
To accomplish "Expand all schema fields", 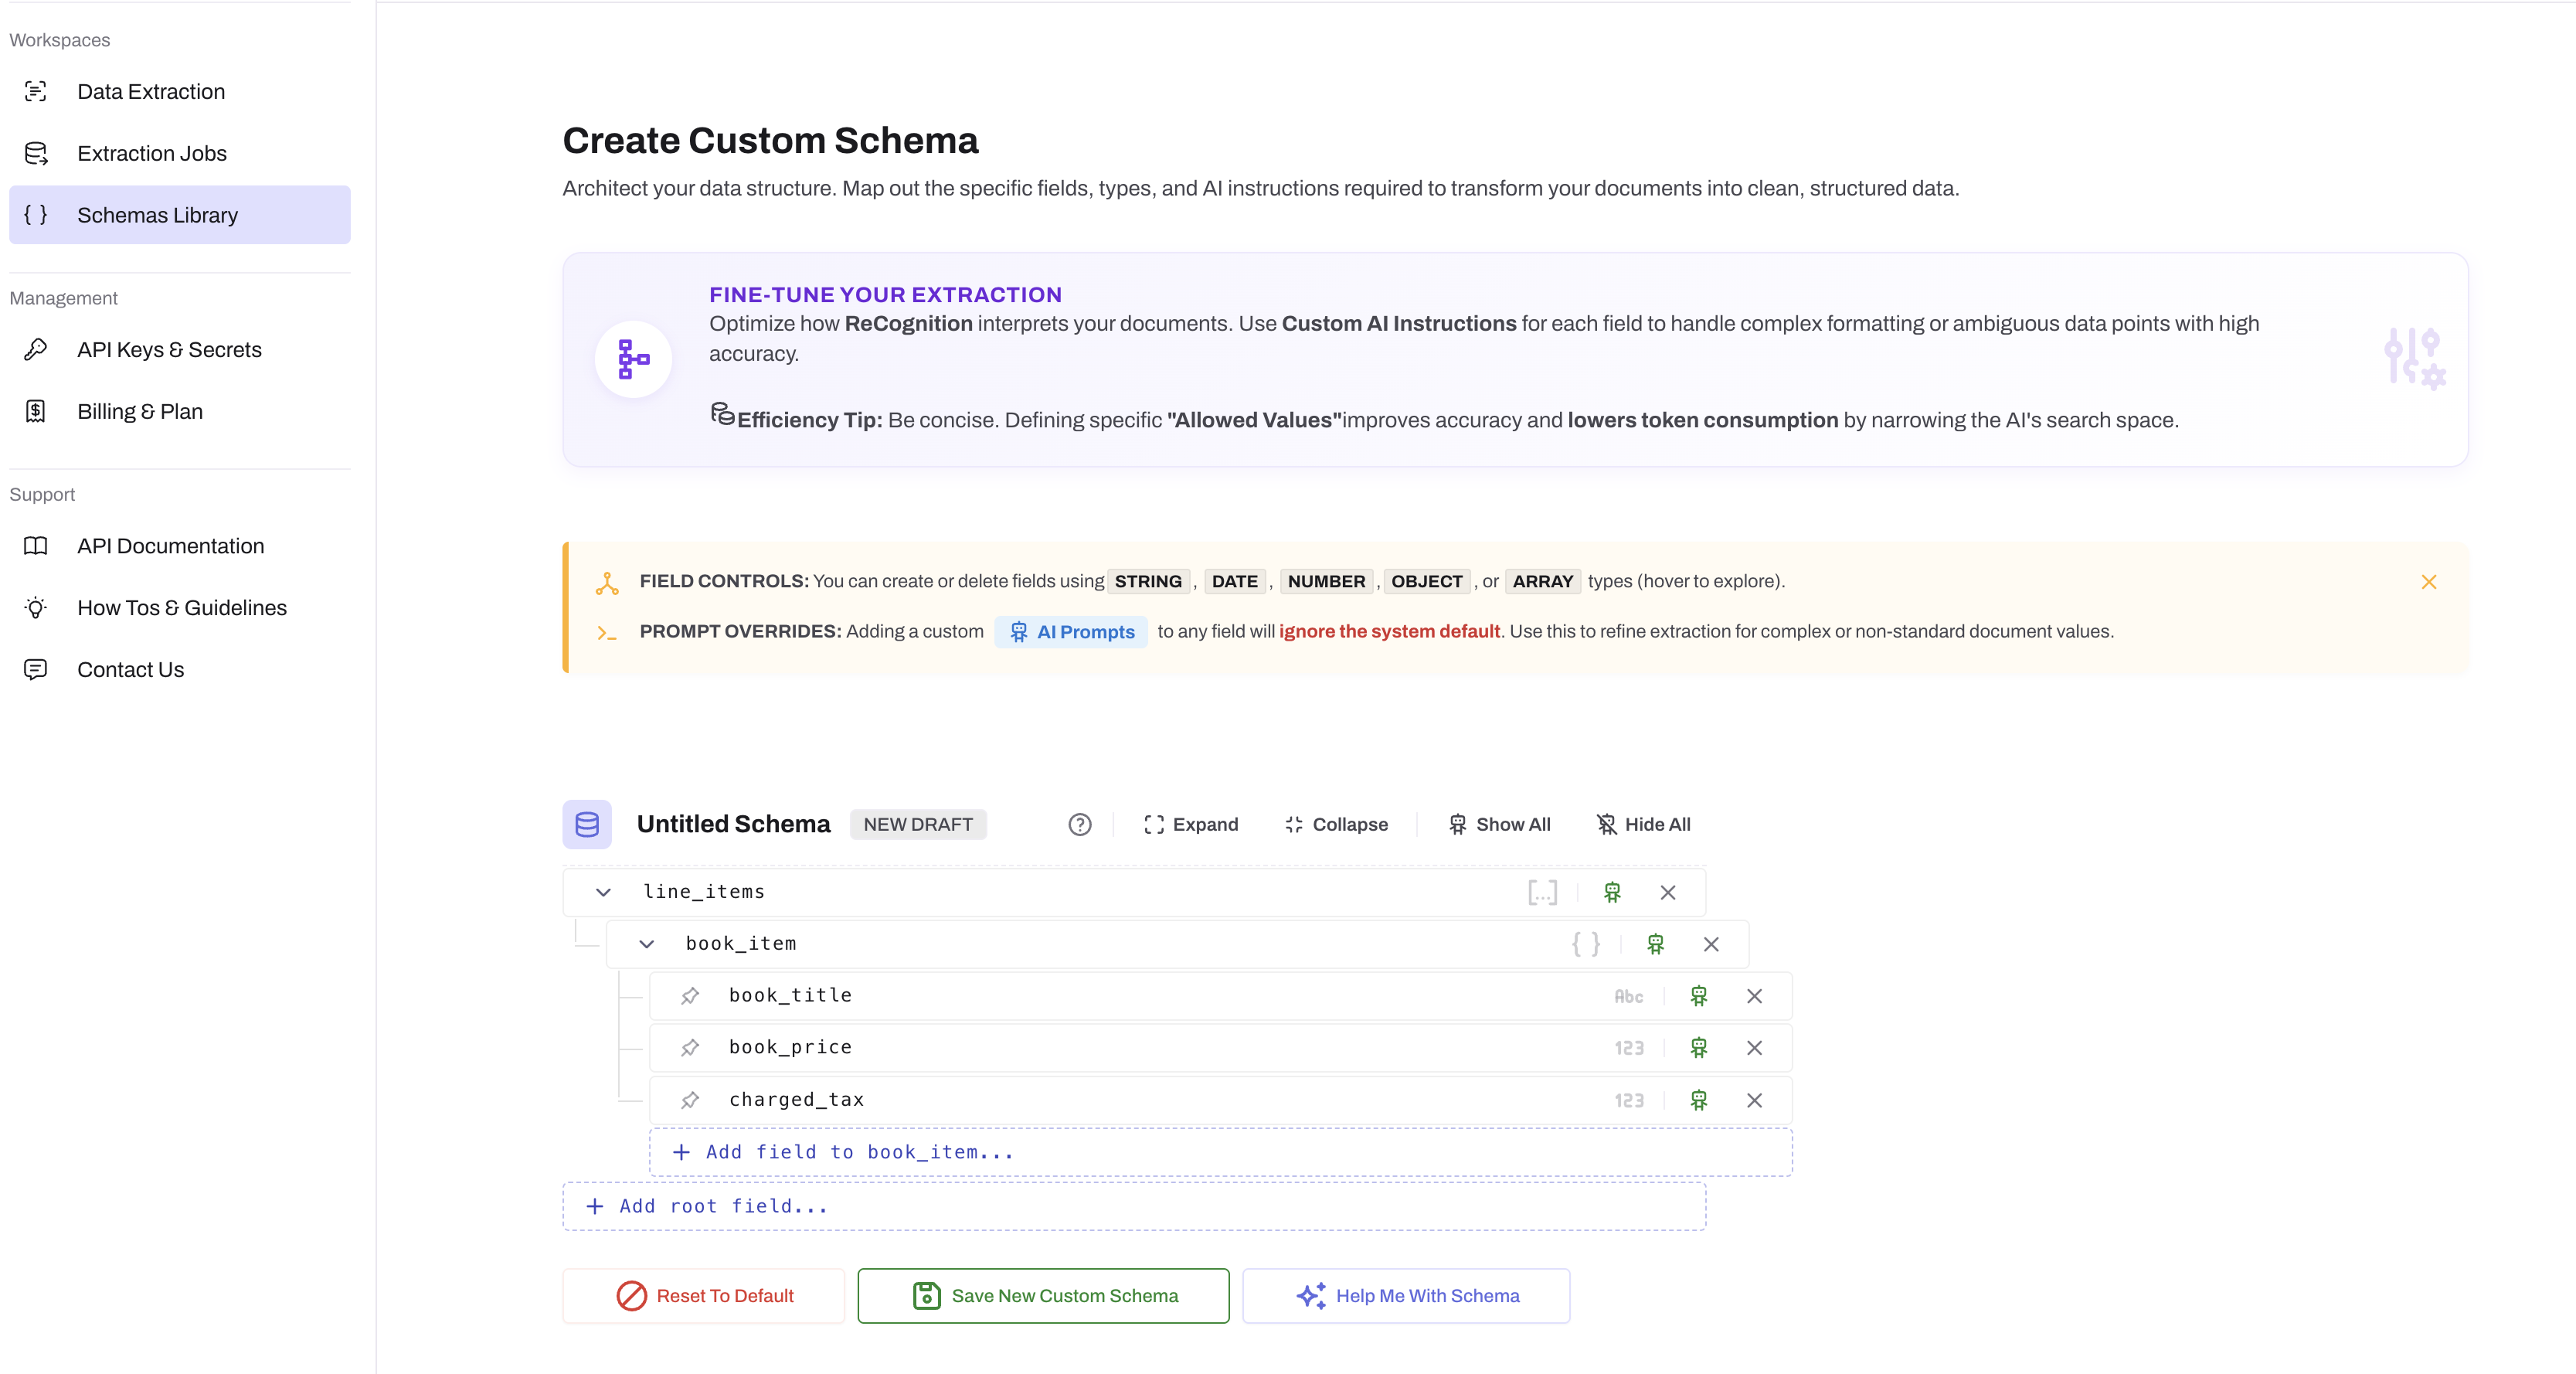I will pyautogui.click(x=1190, y=824).
